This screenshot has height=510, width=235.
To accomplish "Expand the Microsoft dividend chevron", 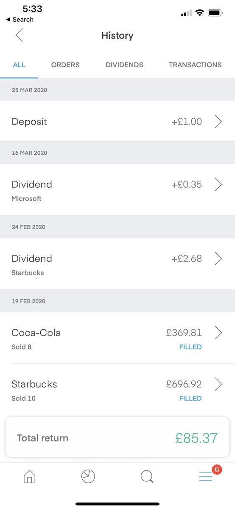I will point(218,184).
